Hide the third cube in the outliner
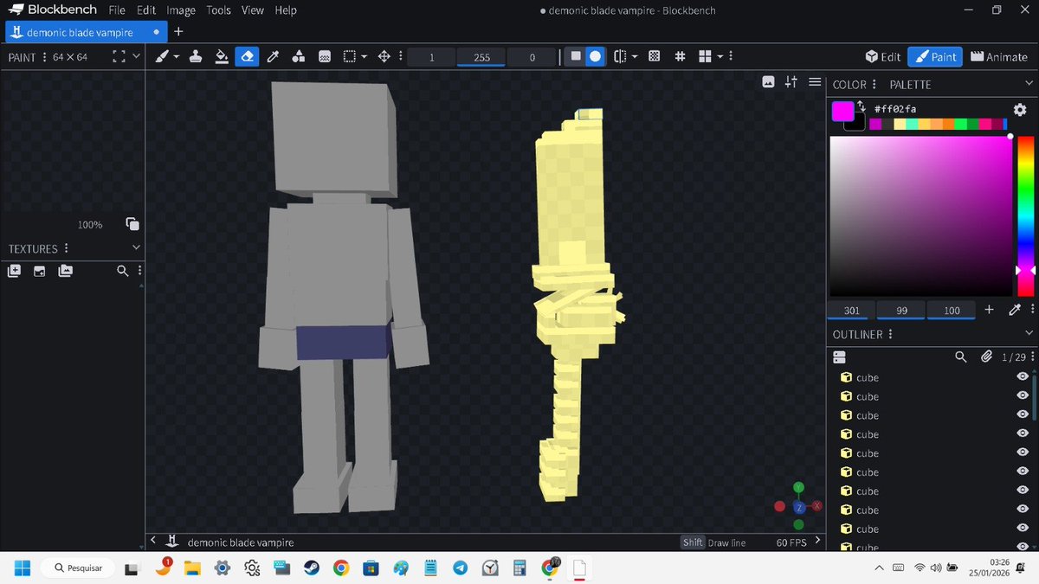The image size is (1039, 584). (1023, 414)
